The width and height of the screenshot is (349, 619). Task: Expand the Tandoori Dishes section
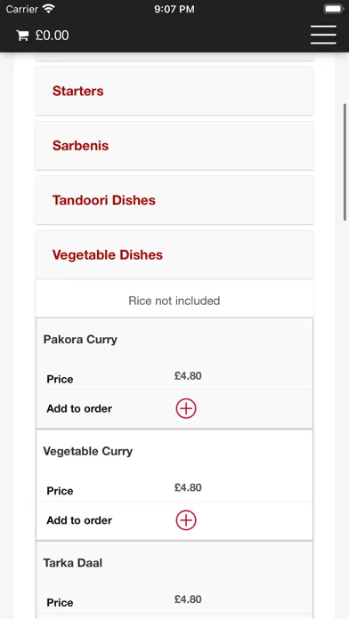tap(174, 200)
